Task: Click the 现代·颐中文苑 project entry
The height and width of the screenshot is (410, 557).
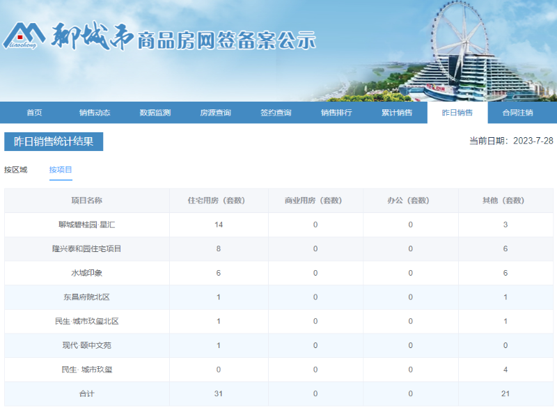Action: coord(86,345)
